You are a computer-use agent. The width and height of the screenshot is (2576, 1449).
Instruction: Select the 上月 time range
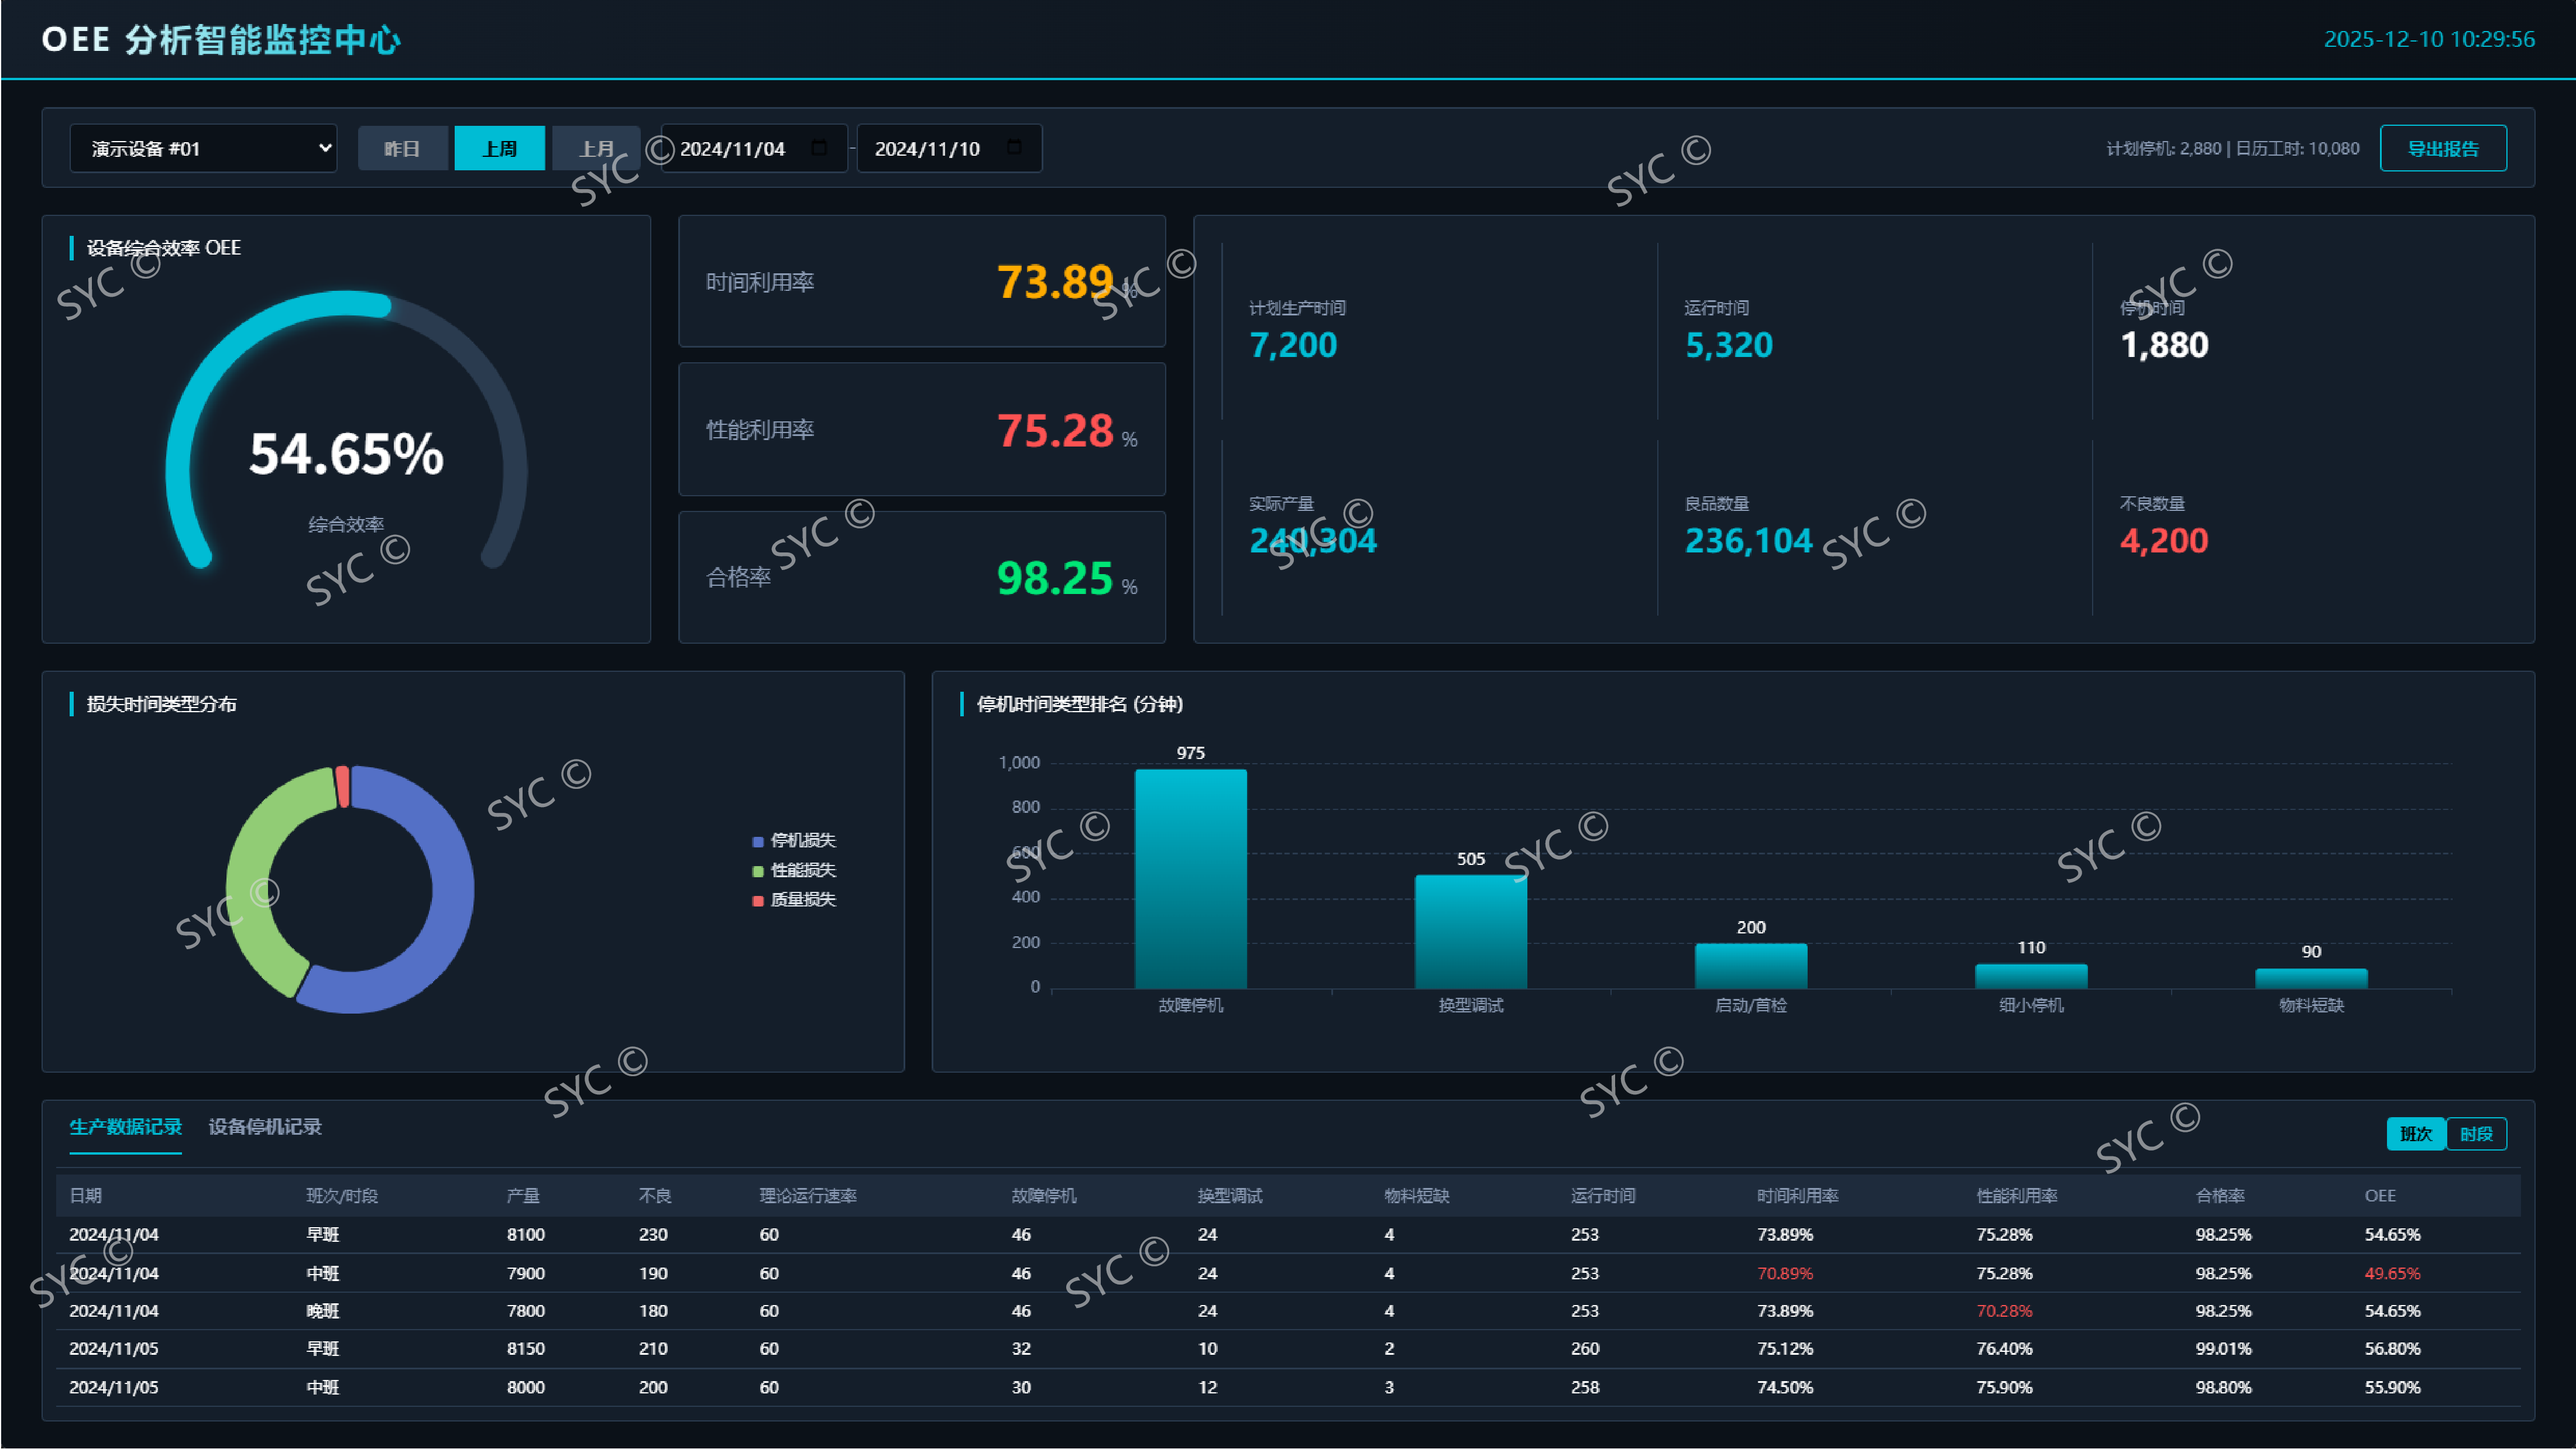(596, 148)
